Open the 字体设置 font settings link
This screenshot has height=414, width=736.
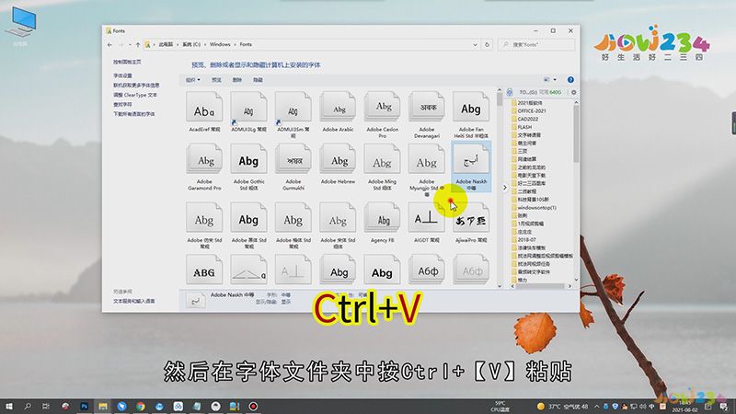point(122,76)
